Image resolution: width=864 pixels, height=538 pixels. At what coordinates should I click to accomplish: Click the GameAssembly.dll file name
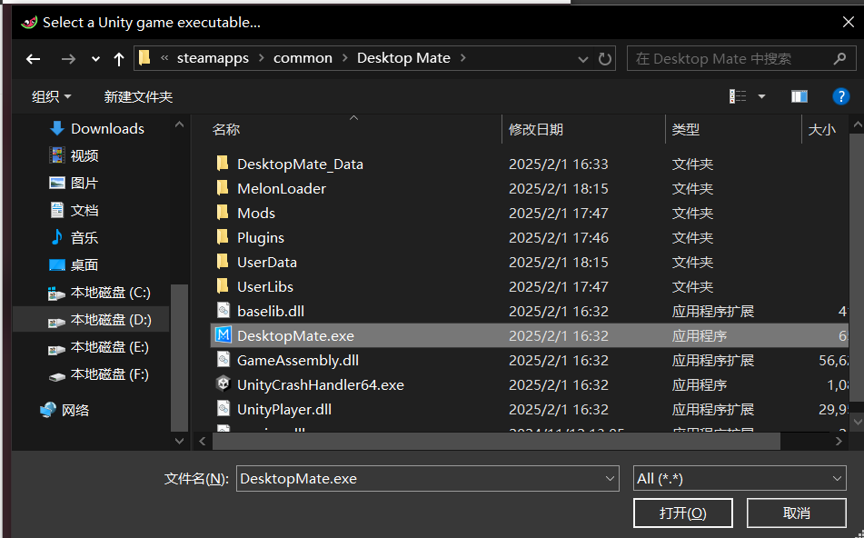coord(298,361)
